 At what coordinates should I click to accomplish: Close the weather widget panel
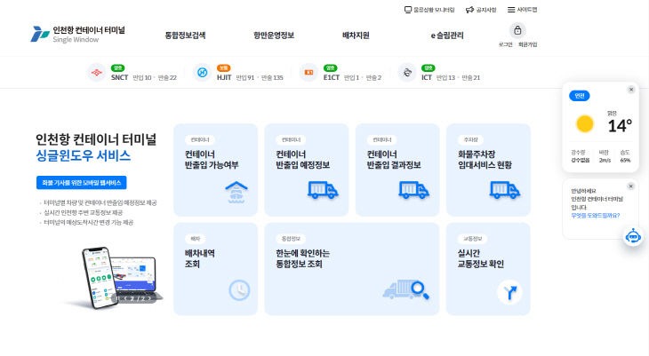[631, 89]
